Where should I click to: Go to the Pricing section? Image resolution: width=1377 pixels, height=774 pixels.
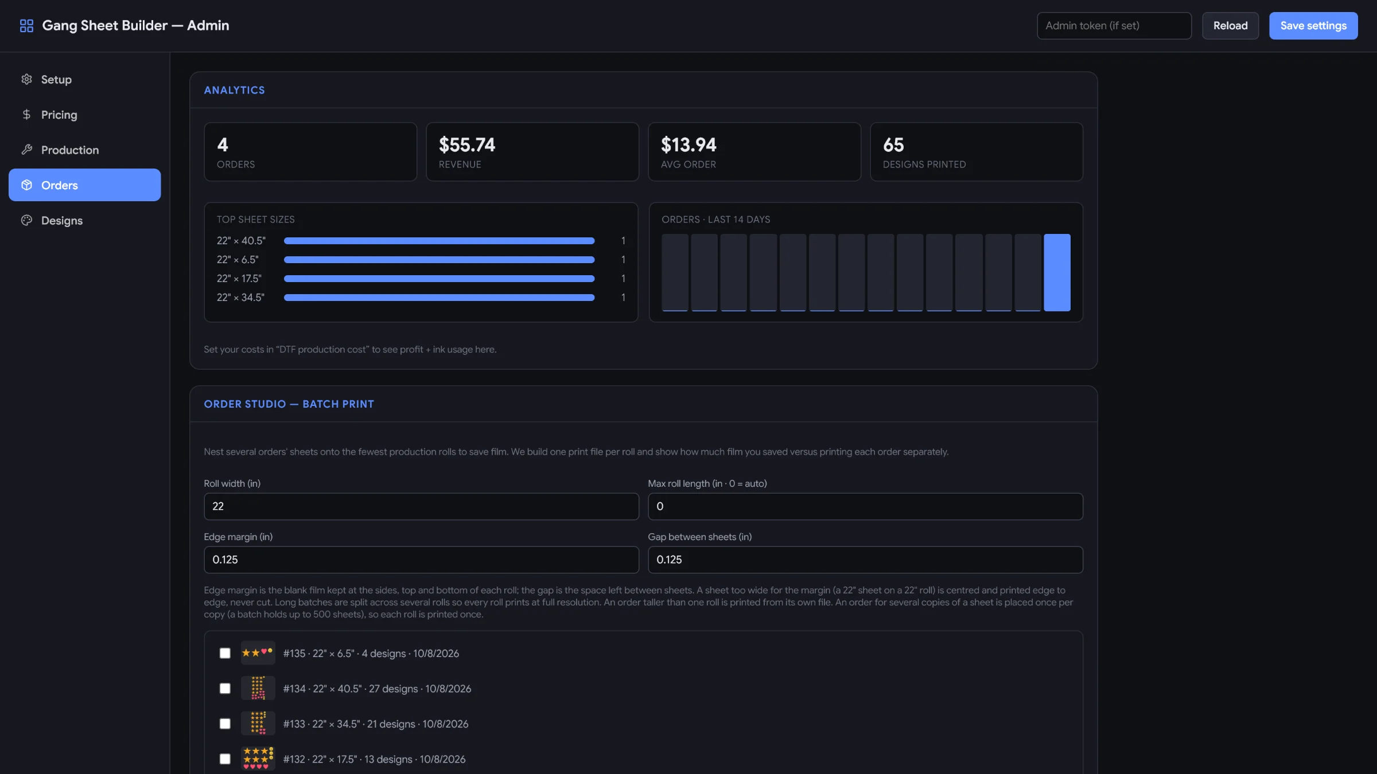pos(84,115)
